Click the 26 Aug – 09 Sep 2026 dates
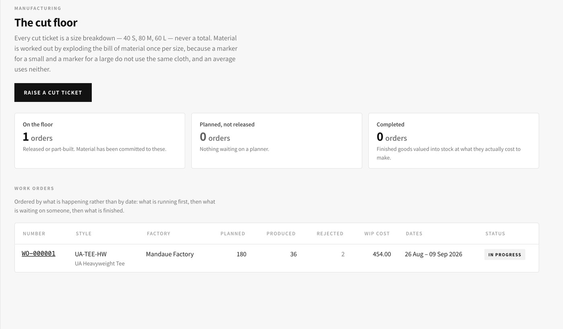The height and width of the screenshot is (329, 563). point(434,254)
